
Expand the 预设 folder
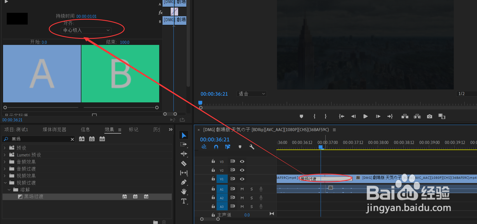(x=4, y=148)
